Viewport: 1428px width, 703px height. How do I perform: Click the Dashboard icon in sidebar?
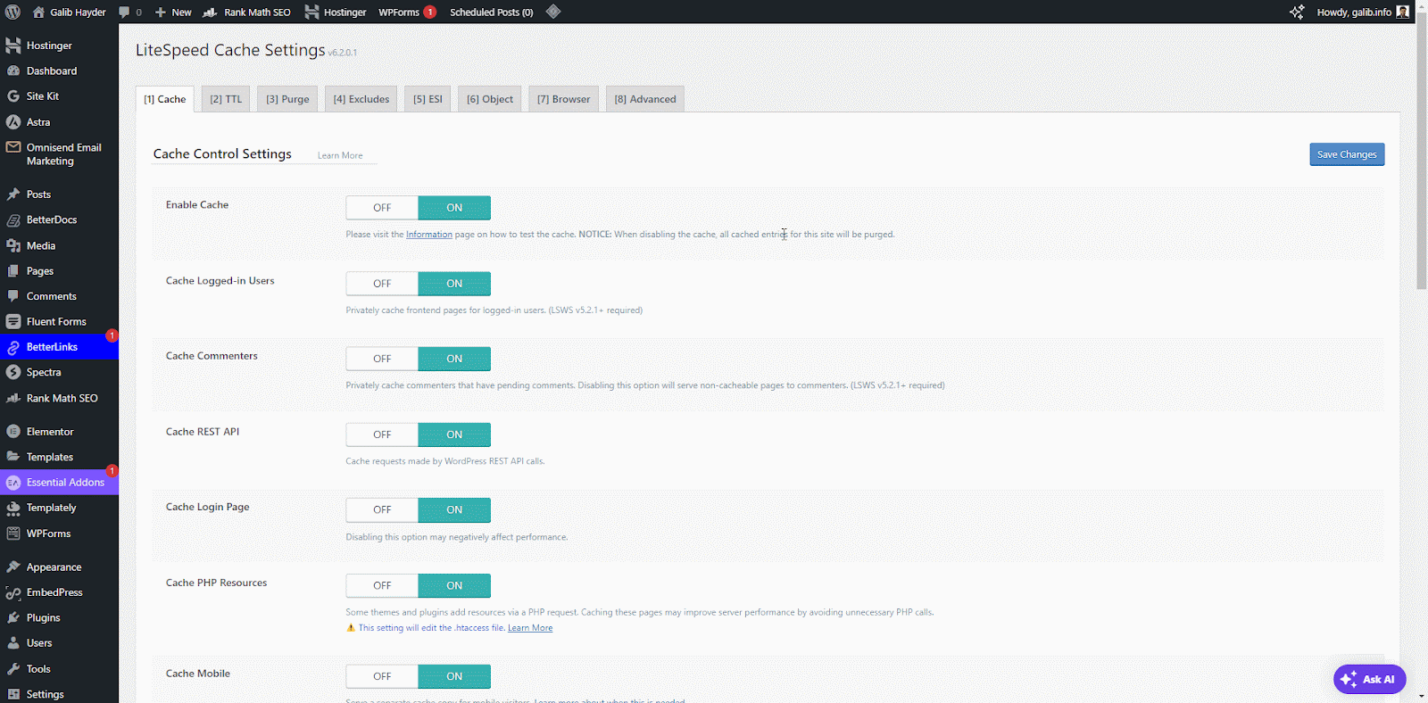click(x=13, y=70)
